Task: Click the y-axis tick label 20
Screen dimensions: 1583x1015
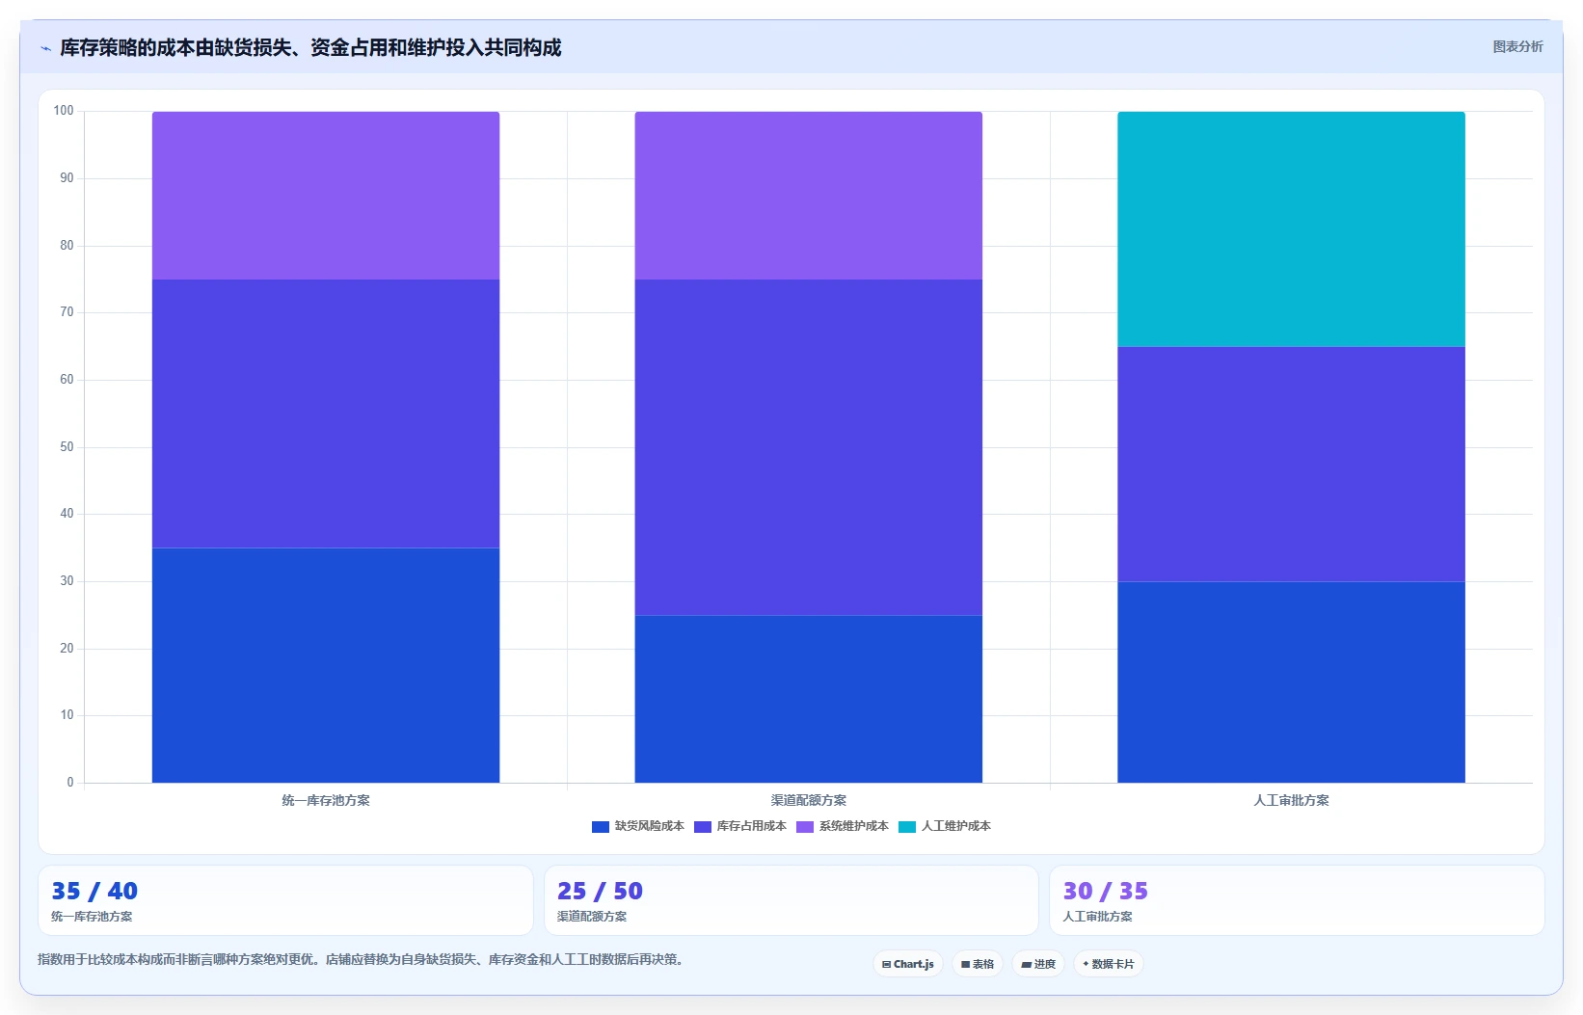Action: [67, 649]
